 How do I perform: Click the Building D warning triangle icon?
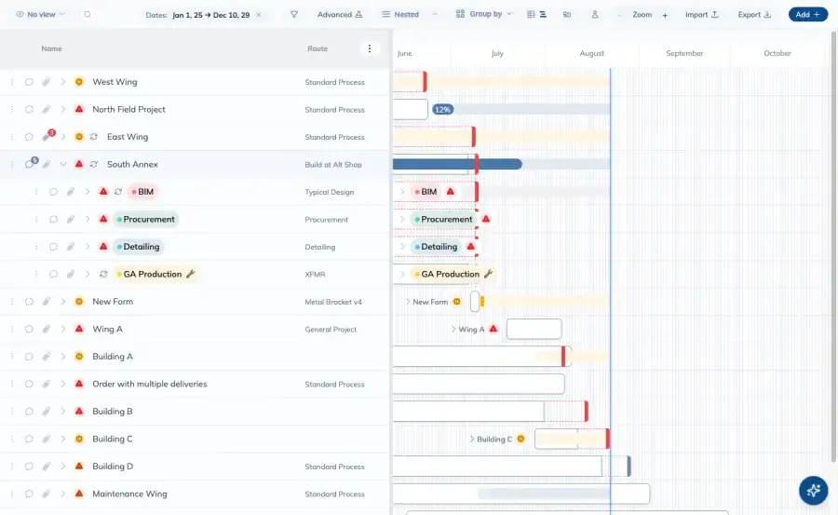point(79,467)
